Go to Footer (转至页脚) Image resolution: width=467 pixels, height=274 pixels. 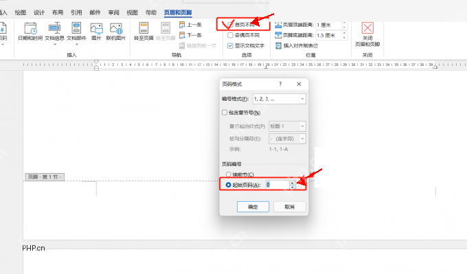tap(166, 32)
